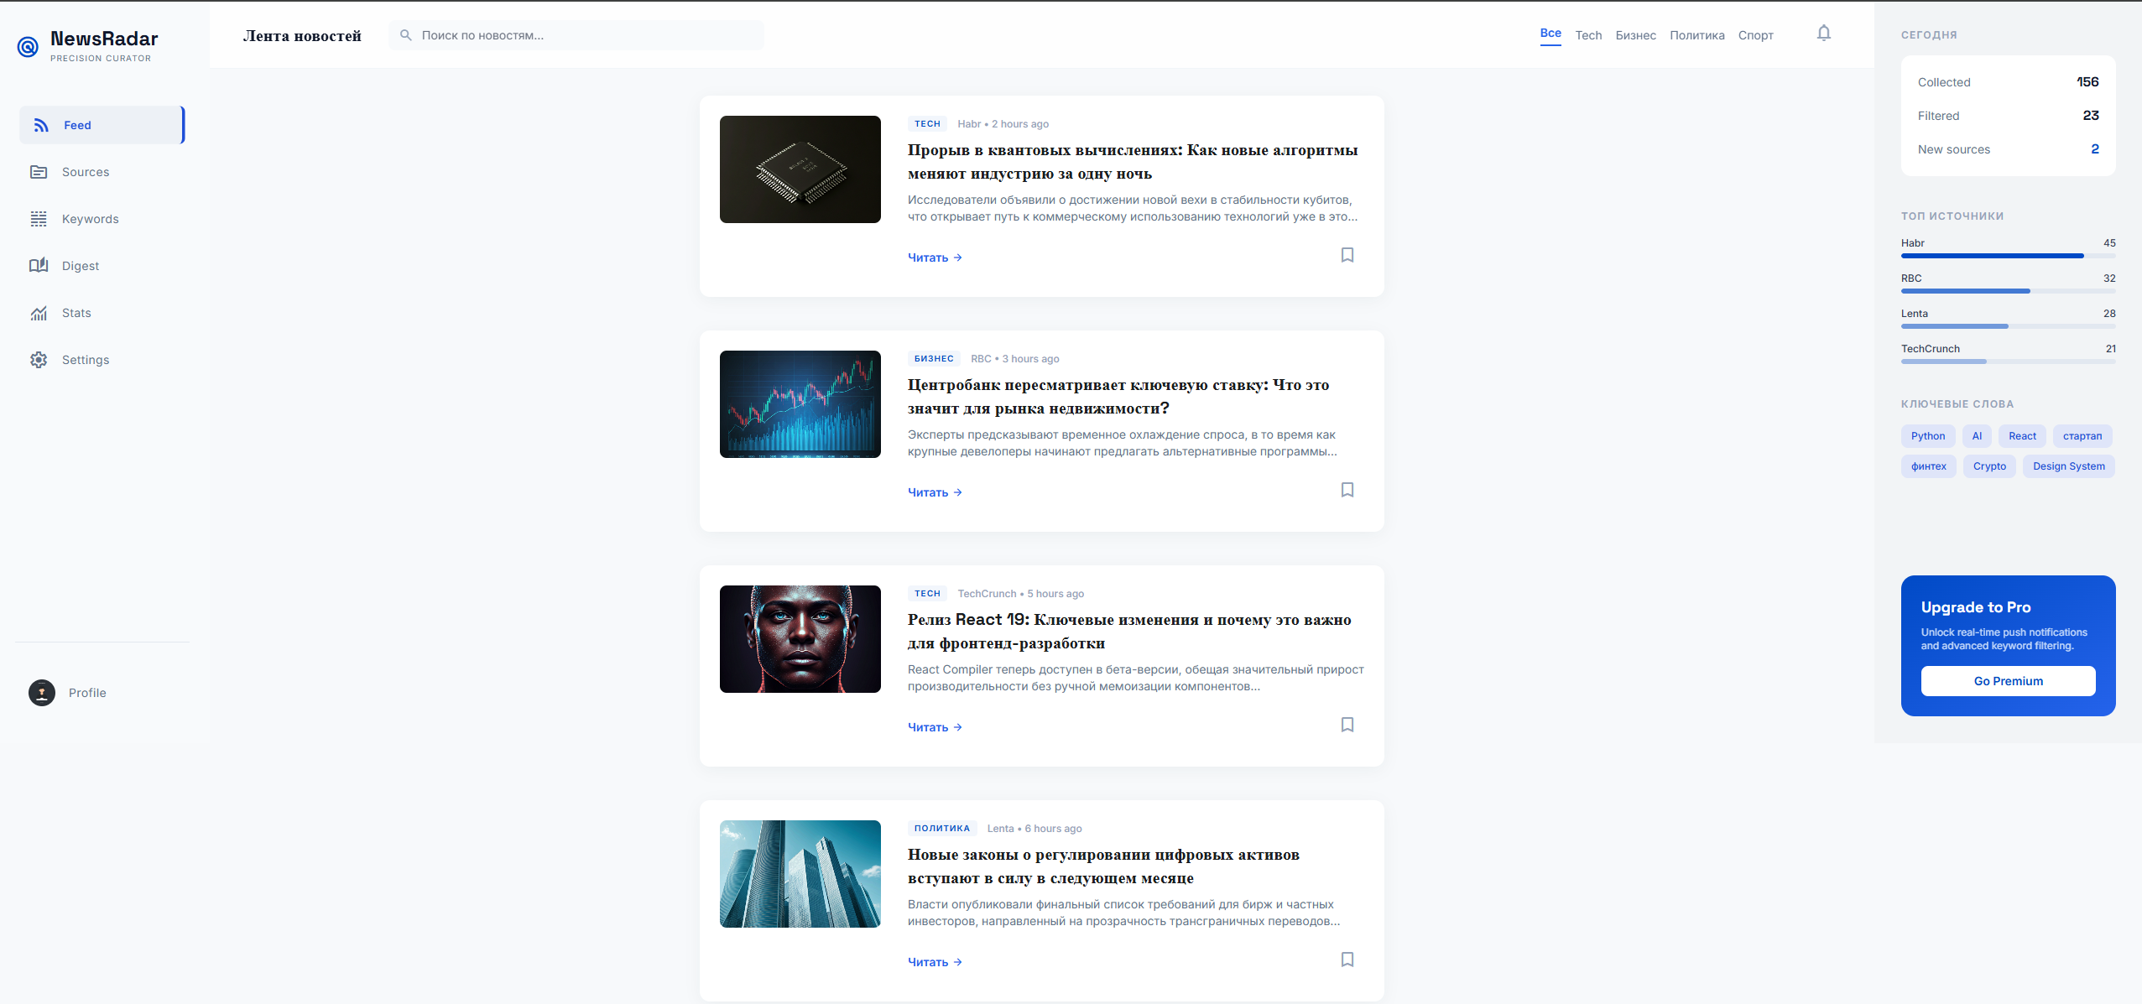Open the stock chart article thumbnail
Viewport: 2142px width, 1004px height.
(x=800, y=404)
